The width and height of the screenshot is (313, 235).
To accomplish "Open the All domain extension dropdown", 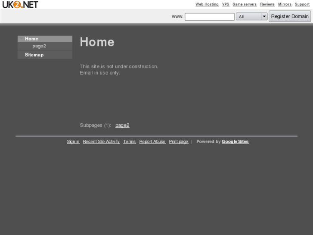I will pyautogui.click(x=251, y=16).
